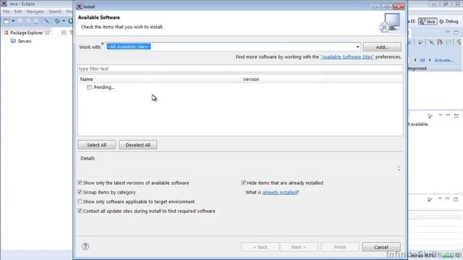Click the Deselect All button

[x=138, y=145]
